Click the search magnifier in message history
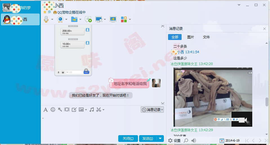Image resolution: width=270 pixels, height=145 pixels. pos(186,140)
